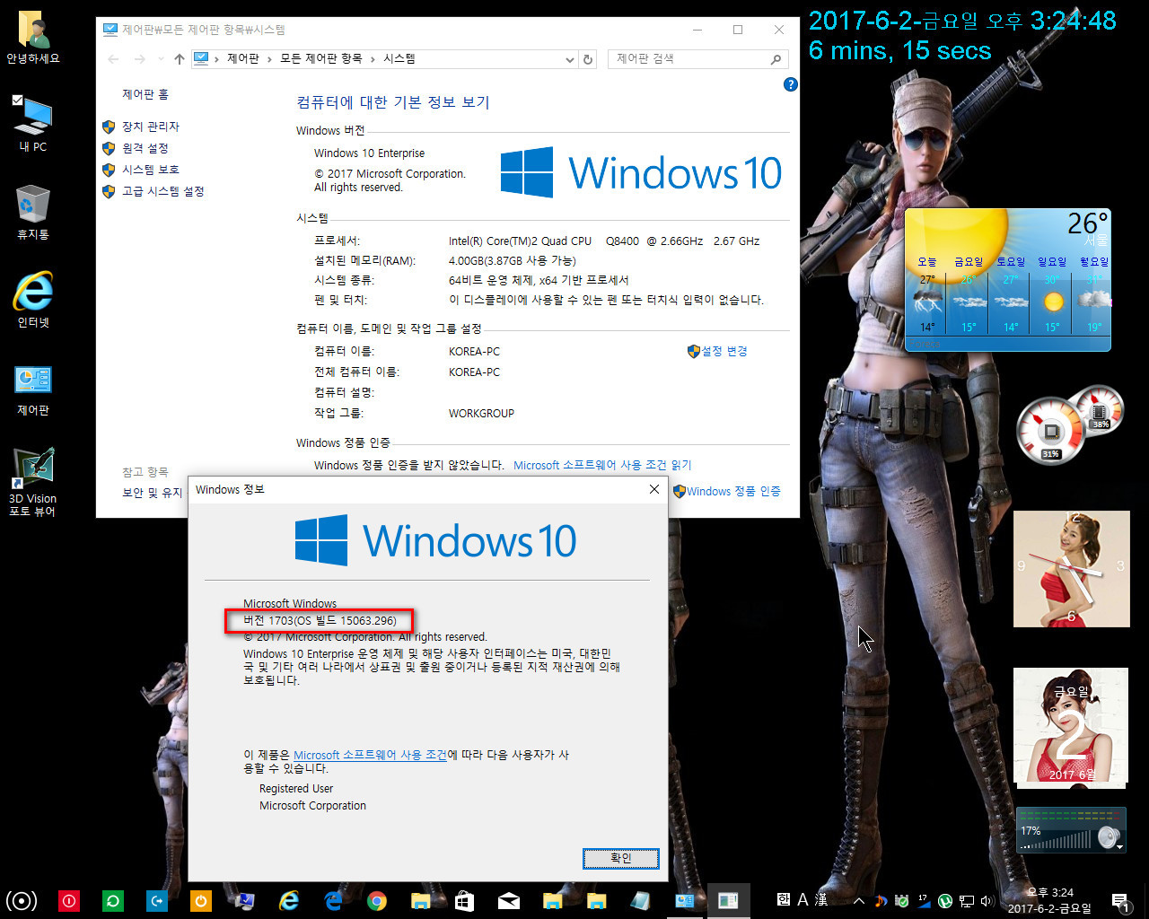Open the Windows Store taskbar icon
This screenshot has height=919, width=1149.
tap(464, 900)
